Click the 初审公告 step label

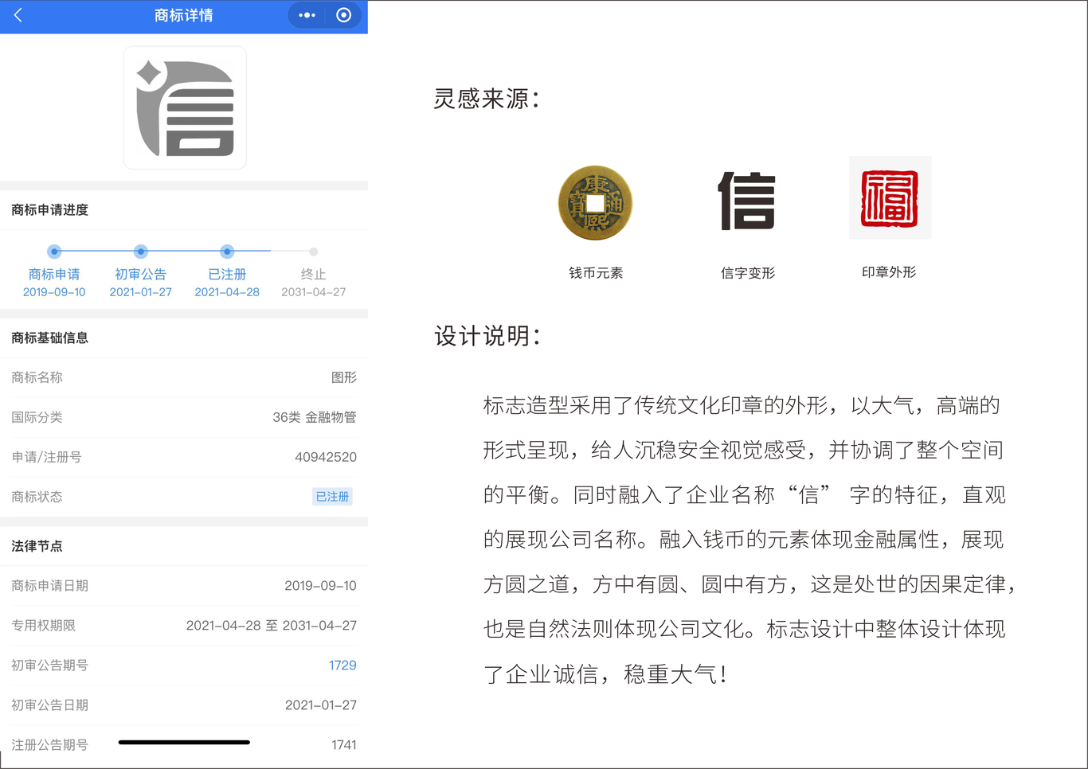(141, 274)
